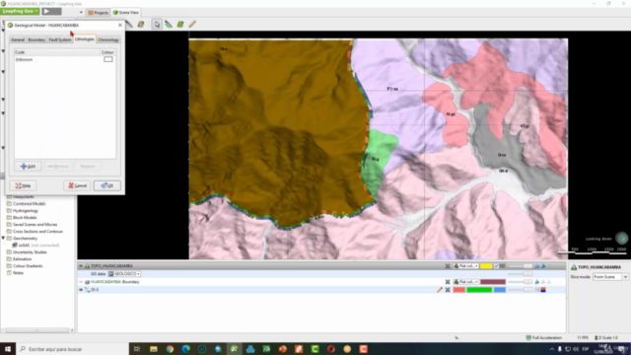Screen dimensions: 631x355
Task: Toggle visibility of HUANCABAMBA Boundary
Action: tap(81, 282)
